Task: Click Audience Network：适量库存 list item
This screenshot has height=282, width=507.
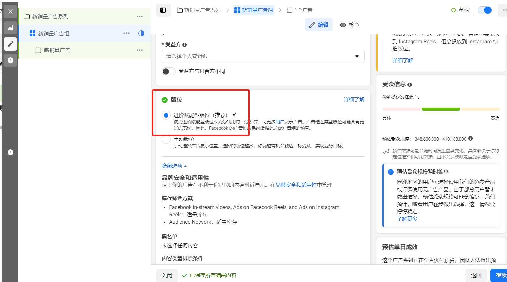Action: click(203, 222)
